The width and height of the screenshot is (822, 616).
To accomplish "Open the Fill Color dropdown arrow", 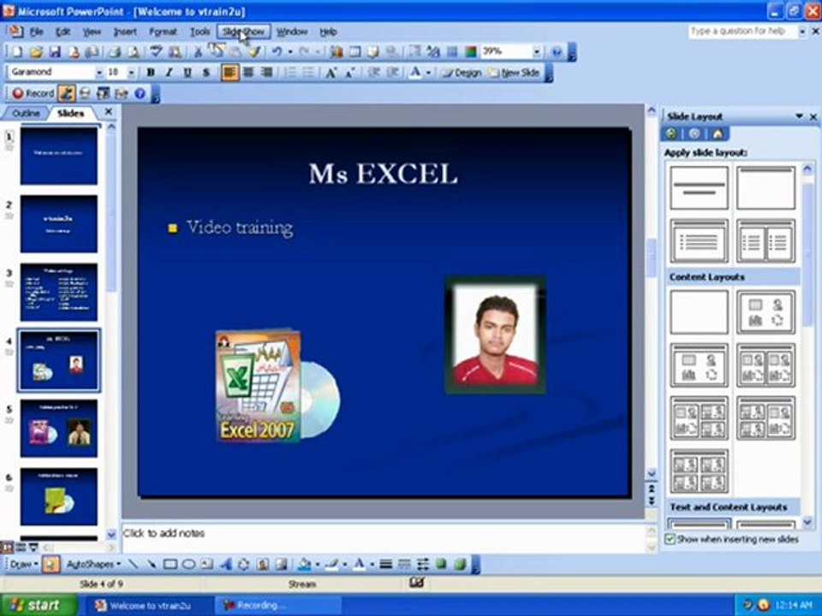I will click(x=317, y=565).
